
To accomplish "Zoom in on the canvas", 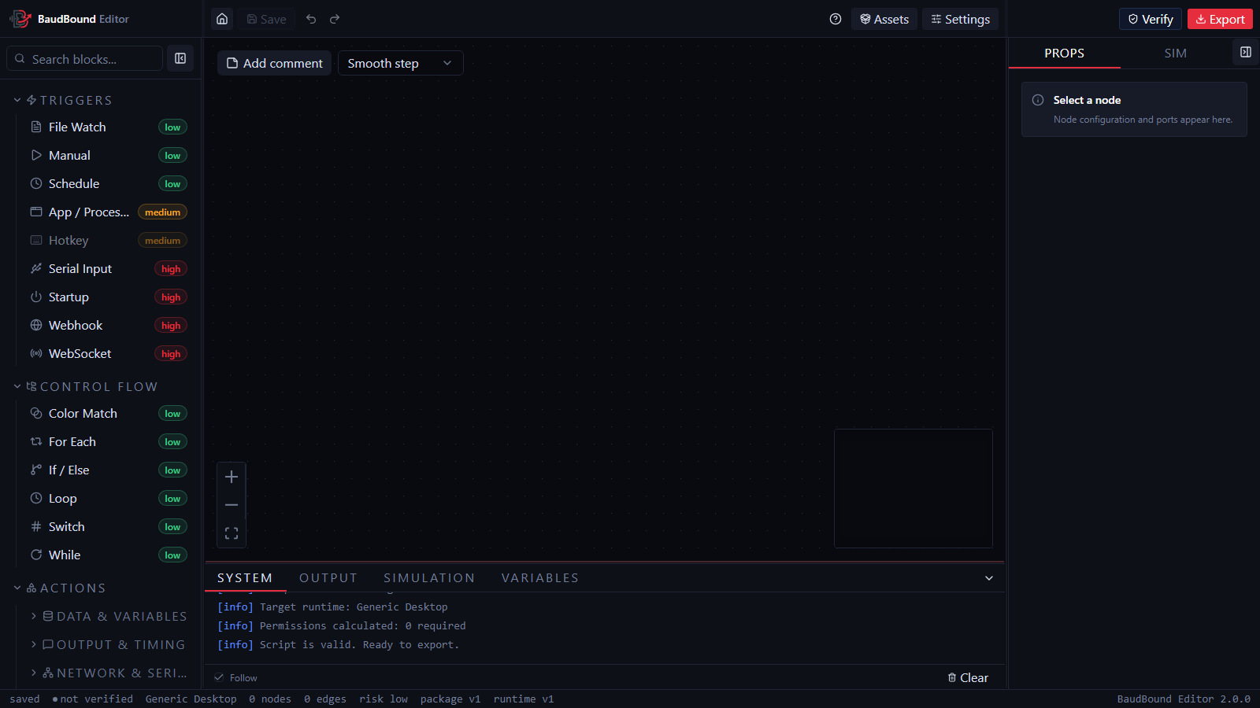I will tap(232, 477).
